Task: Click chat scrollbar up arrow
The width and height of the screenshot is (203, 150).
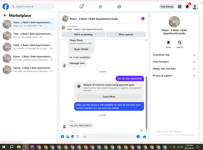Action: click(x=146, y=40)
